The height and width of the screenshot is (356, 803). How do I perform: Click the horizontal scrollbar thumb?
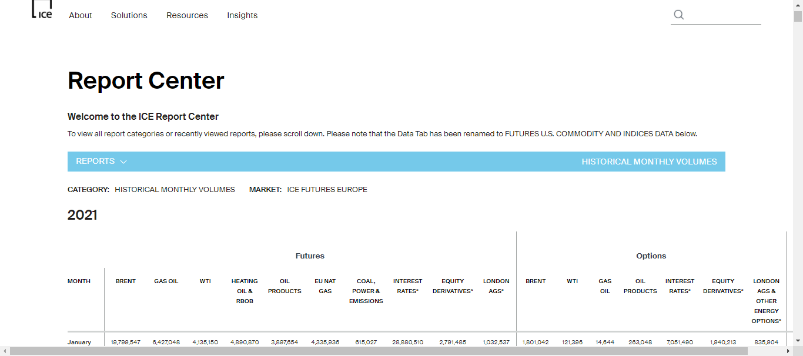379,351
